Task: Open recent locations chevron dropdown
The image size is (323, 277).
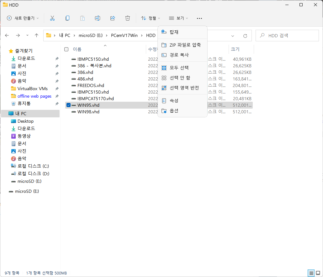Action: click(27, 35)
